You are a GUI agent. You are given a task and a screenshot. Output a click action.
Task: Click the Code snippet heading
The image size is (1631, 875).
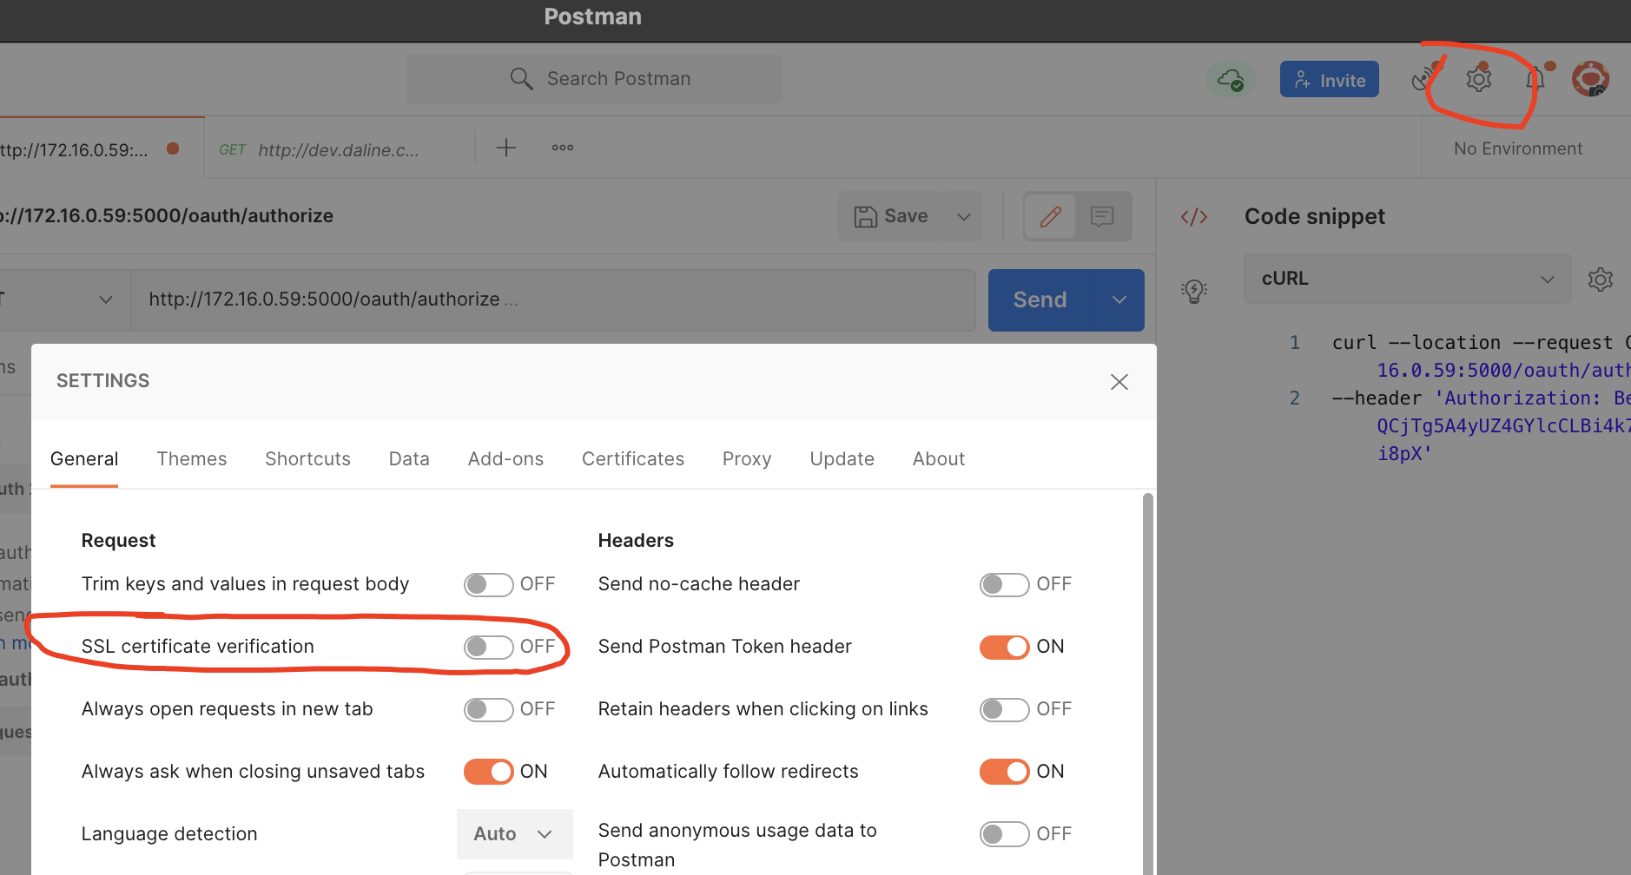pyautogui.click(x=1315, y=217)
